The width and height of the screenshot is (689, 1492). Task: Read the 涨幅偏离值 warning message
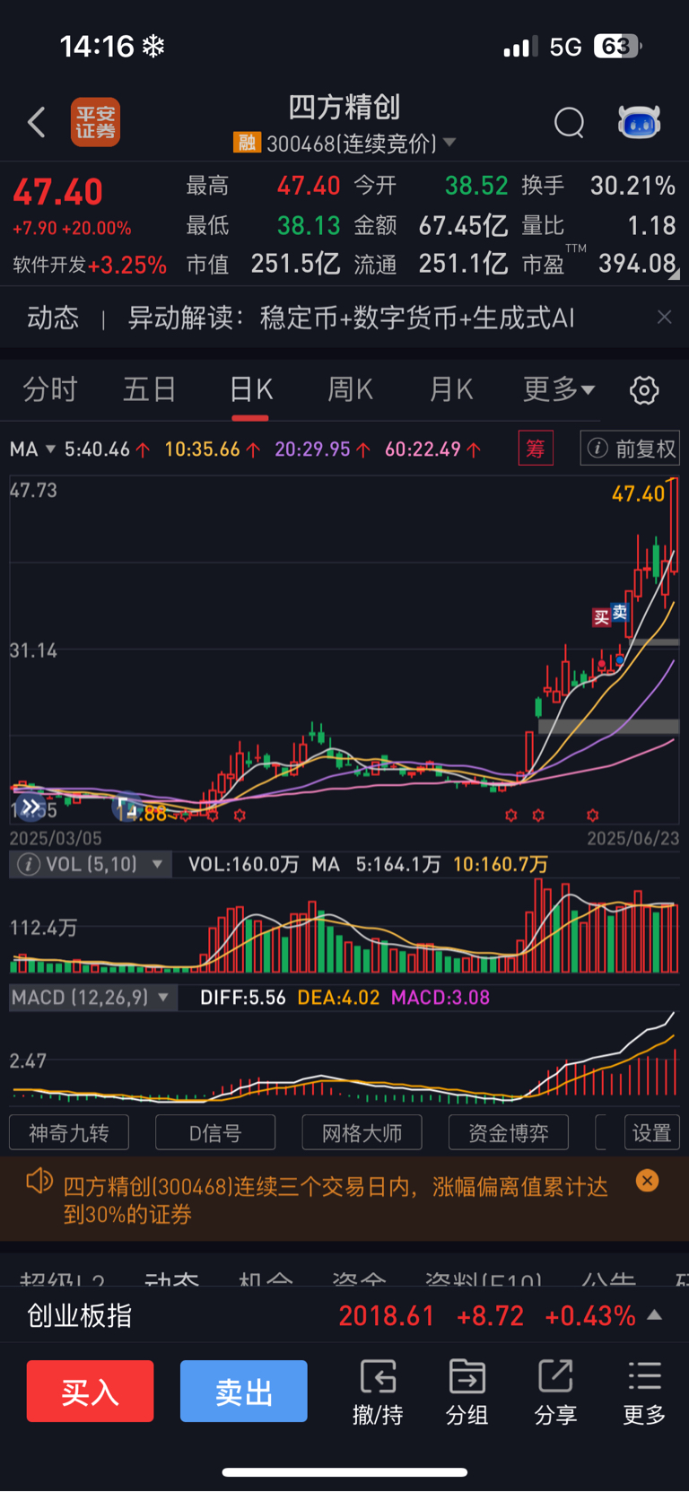tap(336, 1200)
